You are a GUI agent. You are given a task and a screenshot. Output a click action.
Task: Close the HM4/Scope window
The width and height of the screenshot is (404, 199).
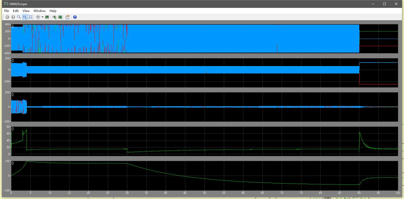point(396,4)
